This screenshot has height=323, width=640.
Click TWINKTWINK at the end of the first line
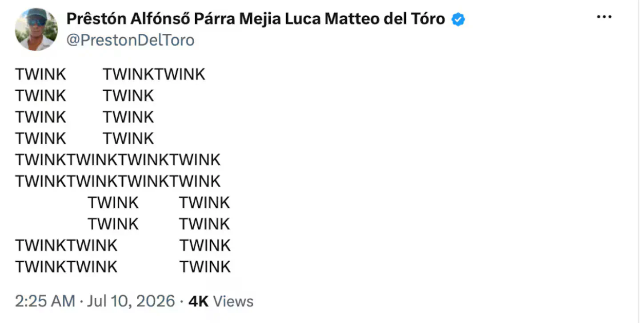(154, 75)
